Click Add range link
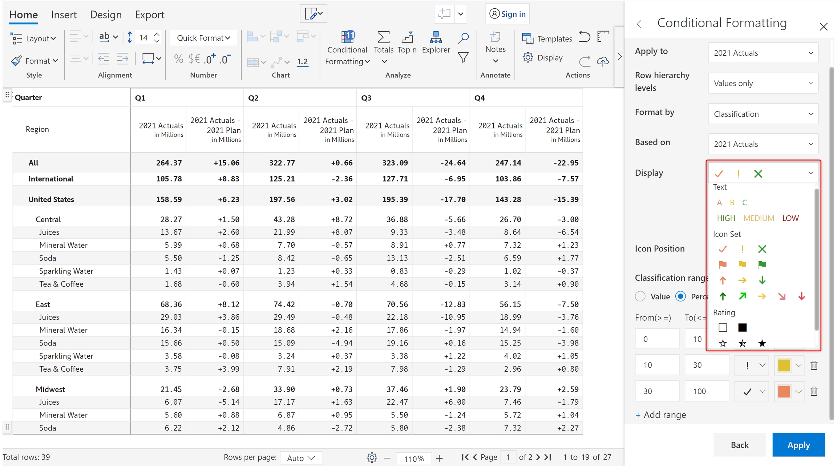 pos(661,415)
